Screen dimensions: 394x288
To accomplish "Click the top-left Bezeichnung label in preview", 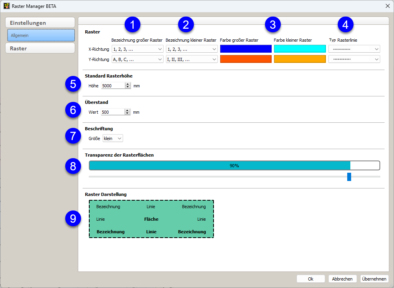I will (108, 207).
